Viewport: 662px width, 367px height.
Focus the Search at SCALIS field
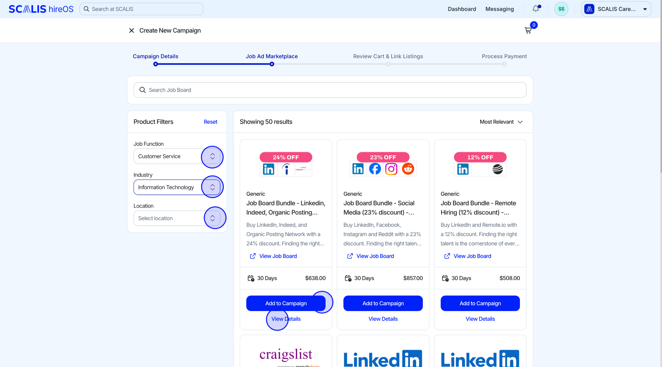141,9
